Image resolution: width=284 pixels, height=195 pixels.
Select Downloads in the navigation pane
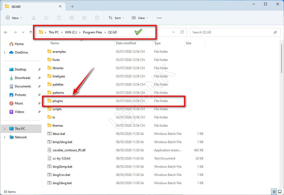[x=22, y=78]
